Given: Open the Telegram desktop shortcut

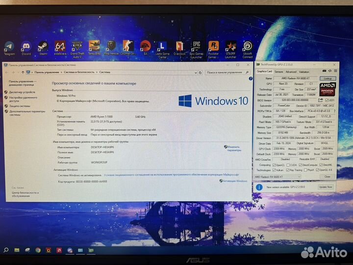Looking at the screenshot, I should point(10,48).
